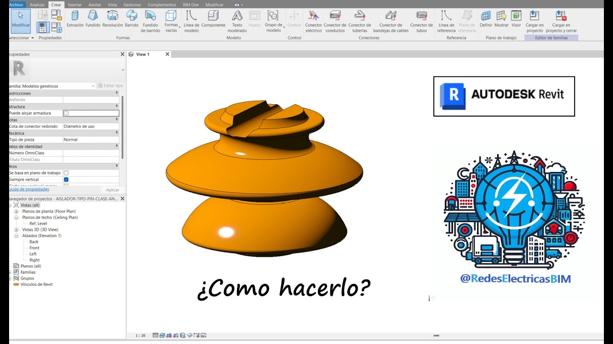Open the Gestionar ribbon tab
This screenshot has height=344, width=613.
(x=132, y=5)
